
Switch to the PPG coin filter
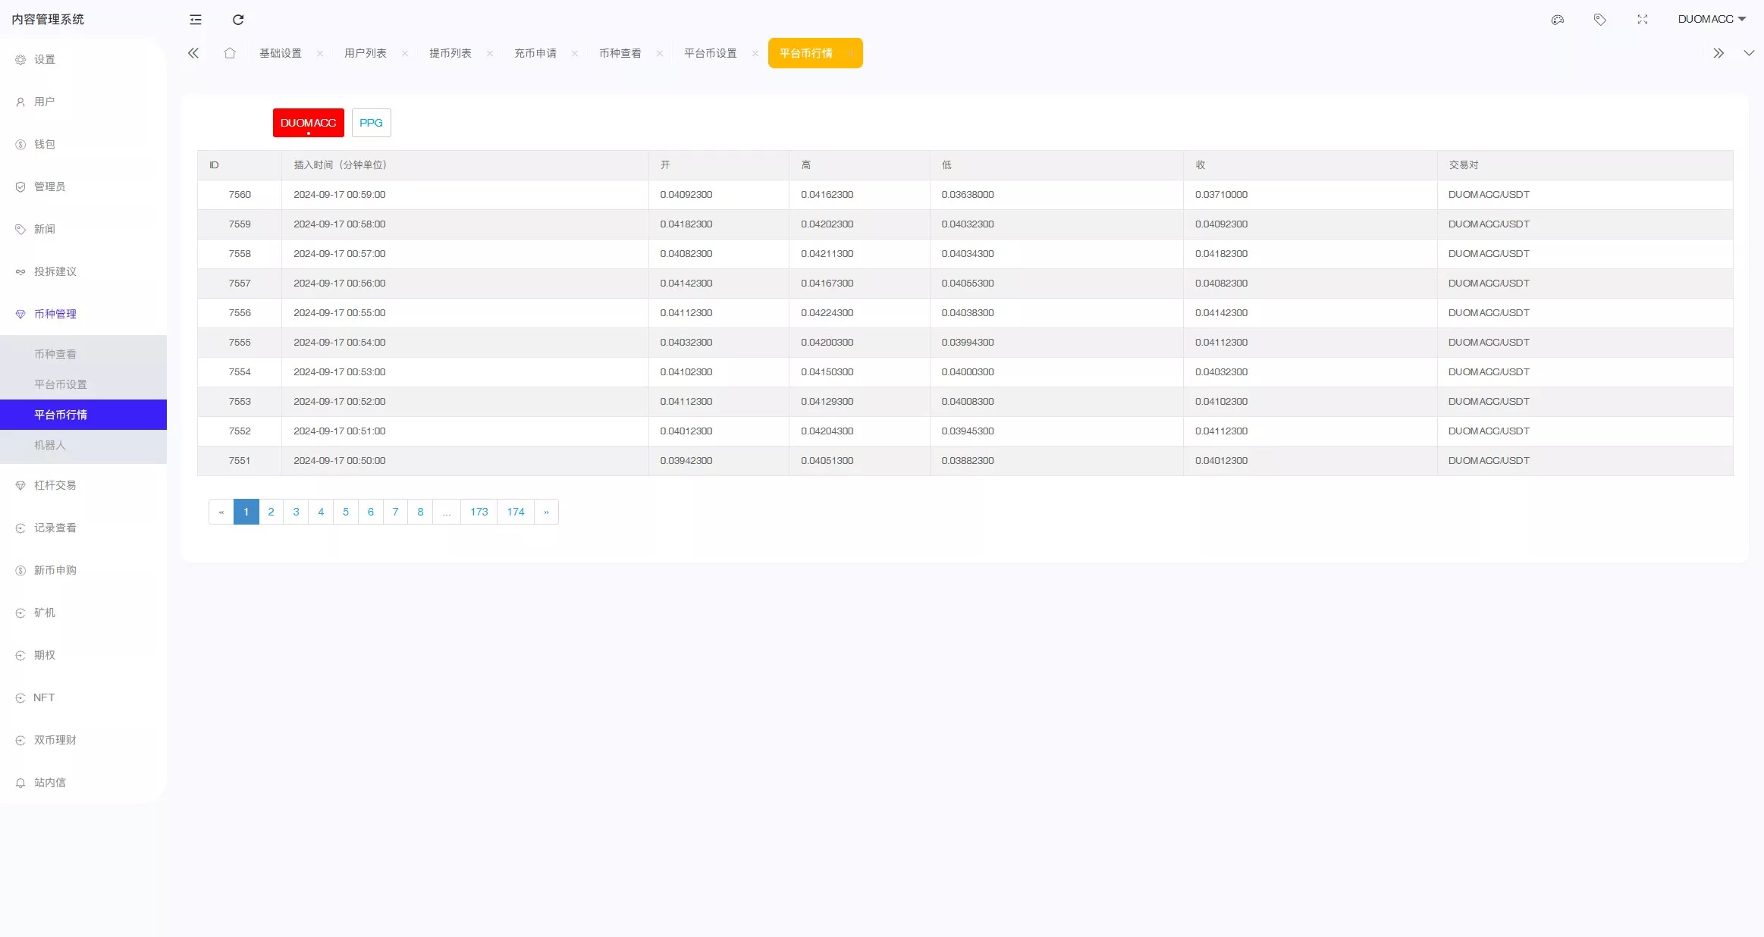371,123
